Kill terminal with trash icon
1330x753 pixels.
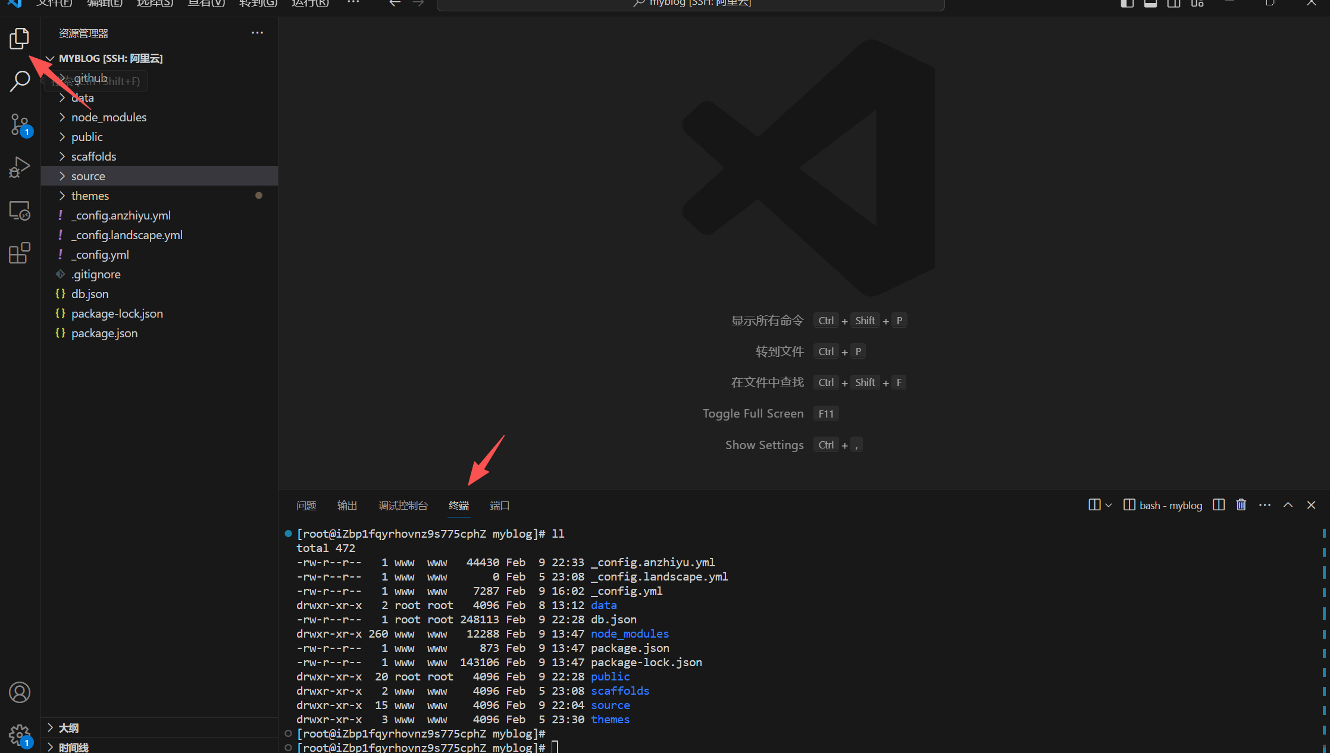pyautogui.click(x=1241, y=505)
